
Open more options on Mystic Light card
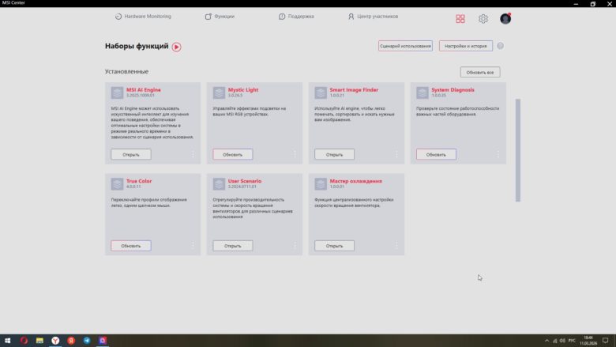pyautogui.click(x=295, y=154)
